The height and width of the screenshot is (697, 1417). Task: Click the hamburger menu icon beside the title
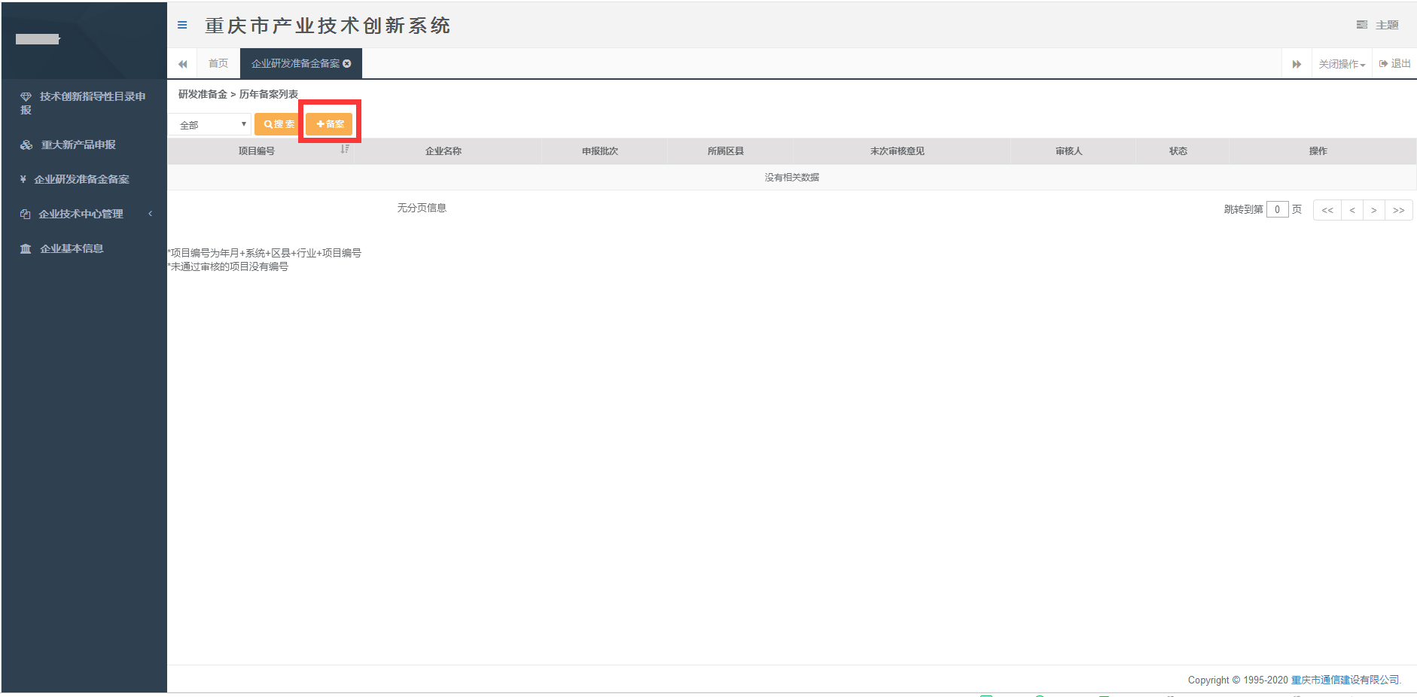click(182, 25)
